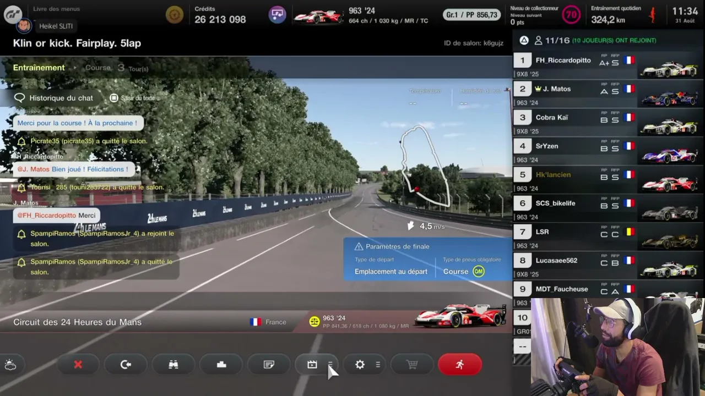The height and width of the screenshot is (396, 705).
Task: Open the purple garage icon
Action: [x=277, y=14]
